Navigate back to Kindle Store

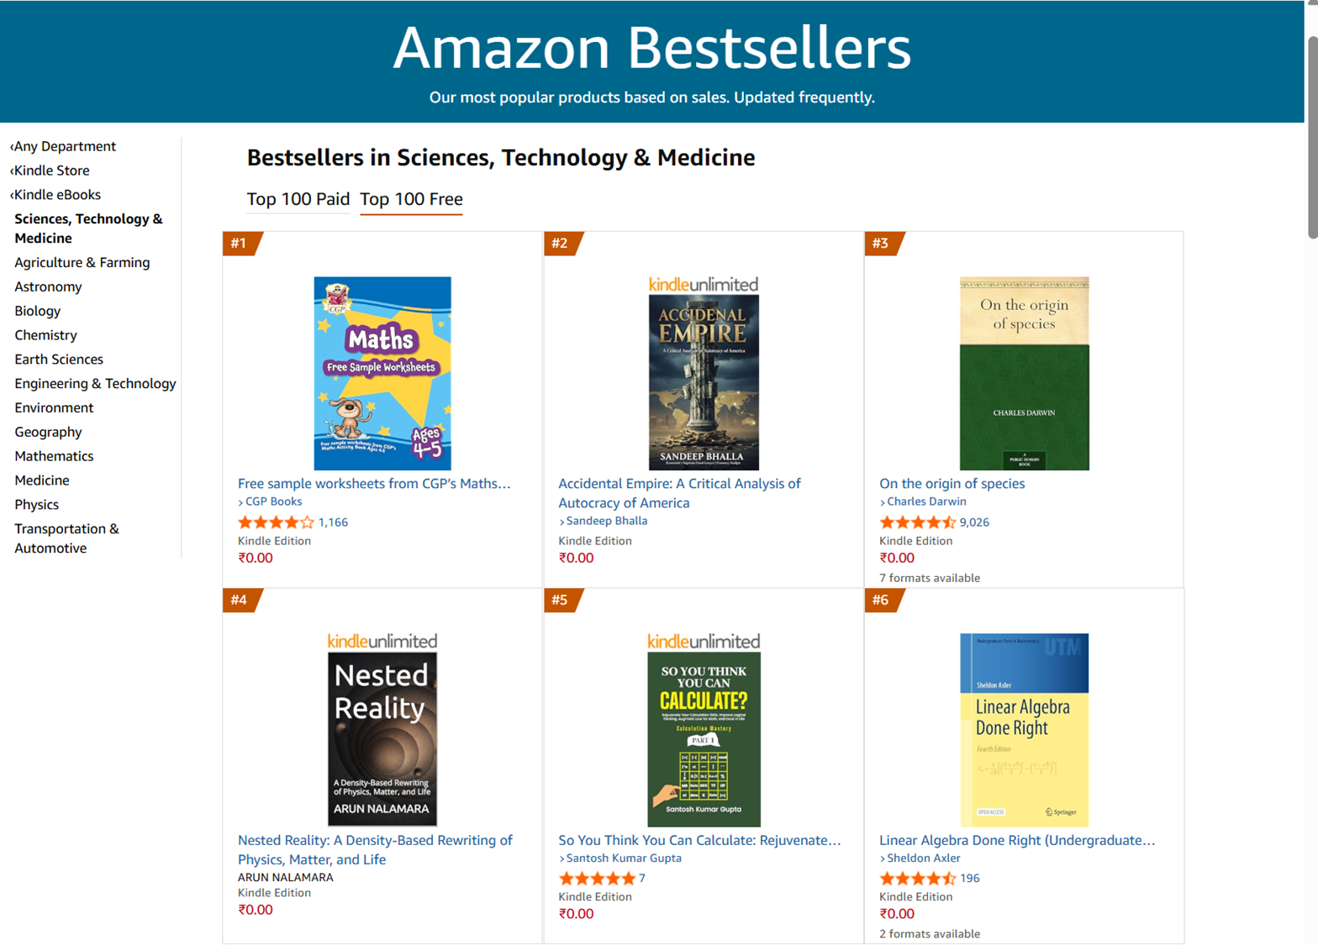pos(51,171)
